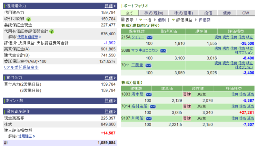The width and height of the screenshot is (258, 147).
Task: Click the mail icon next to タイミー
Action: coord(149,38)
